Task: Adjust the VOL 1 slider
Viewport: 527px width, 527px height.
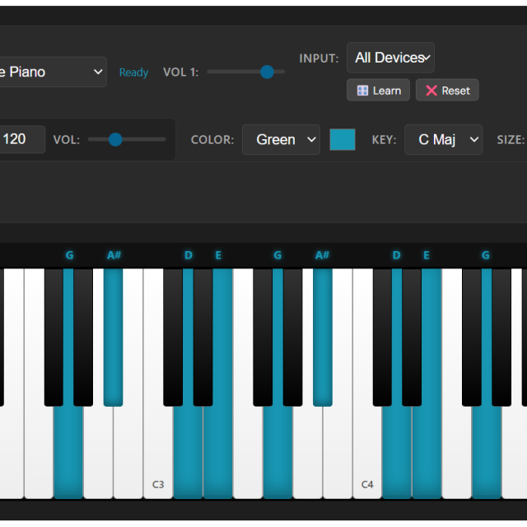Action: 245,72
